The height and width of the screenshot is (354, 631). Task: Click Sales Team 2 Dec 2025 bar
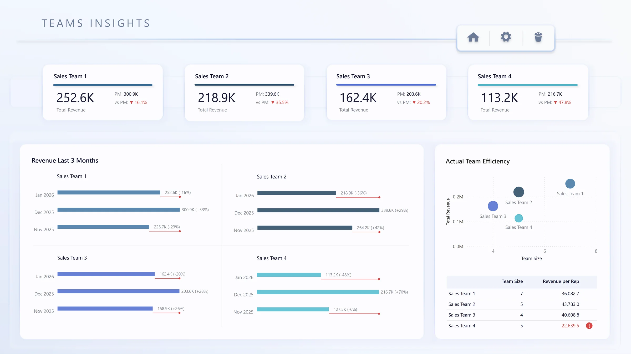(x=318, y=210)
